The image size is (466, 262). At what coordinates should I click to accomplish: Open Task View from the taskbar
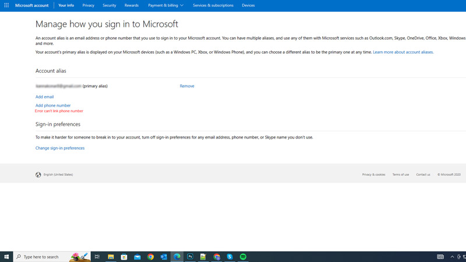(x=97, y=257)
